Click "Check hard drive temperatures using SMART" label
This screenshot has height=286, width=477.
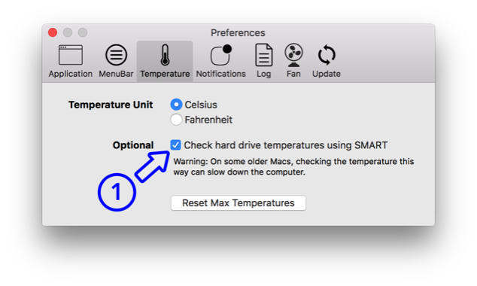[x=286, y=145]
